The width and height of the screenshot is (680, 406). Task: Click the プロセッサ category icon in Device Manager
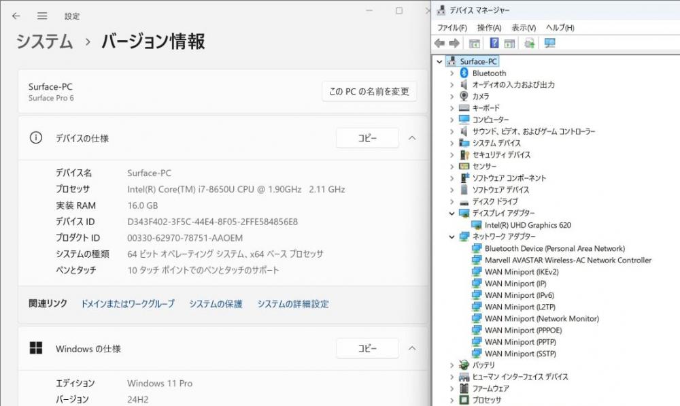tap(464, 400)
